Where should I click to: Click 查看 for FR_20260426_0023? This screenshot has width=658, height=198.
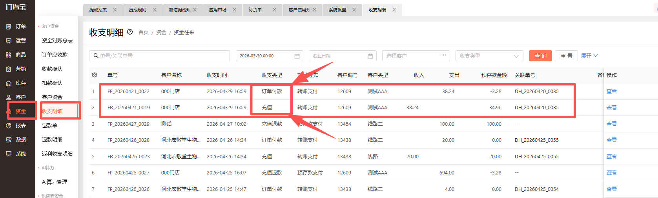(x=612, y=156)
